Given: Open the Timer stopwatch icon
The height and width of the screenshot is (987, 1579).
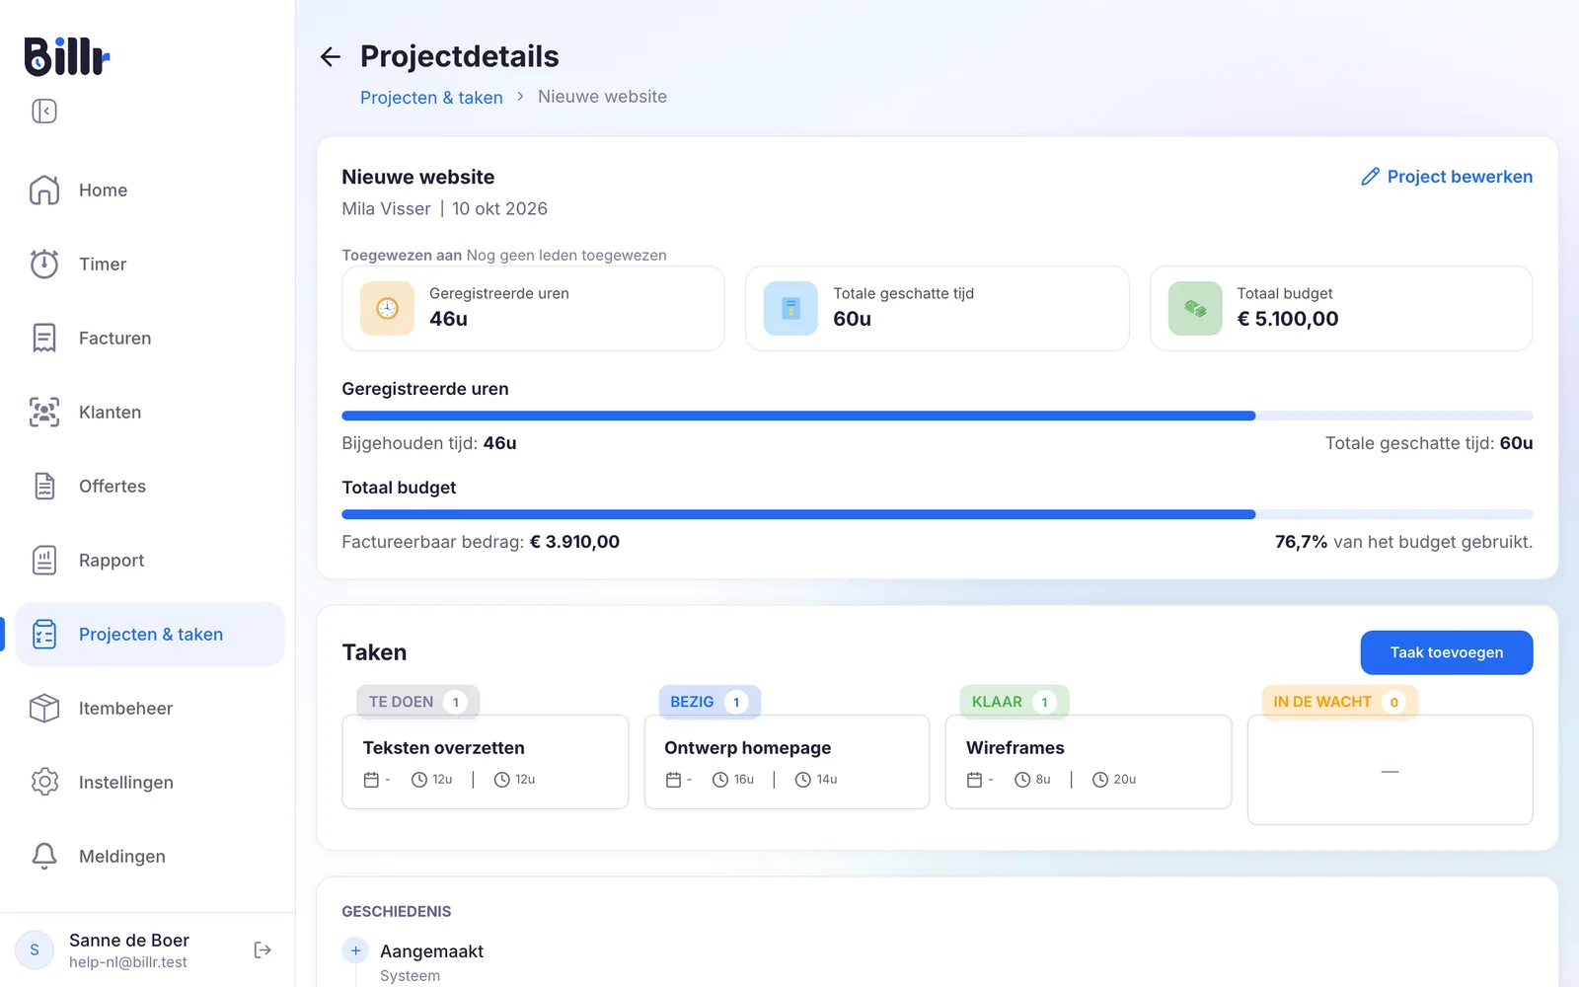Looking at the screenshot, I should (44, 264).
